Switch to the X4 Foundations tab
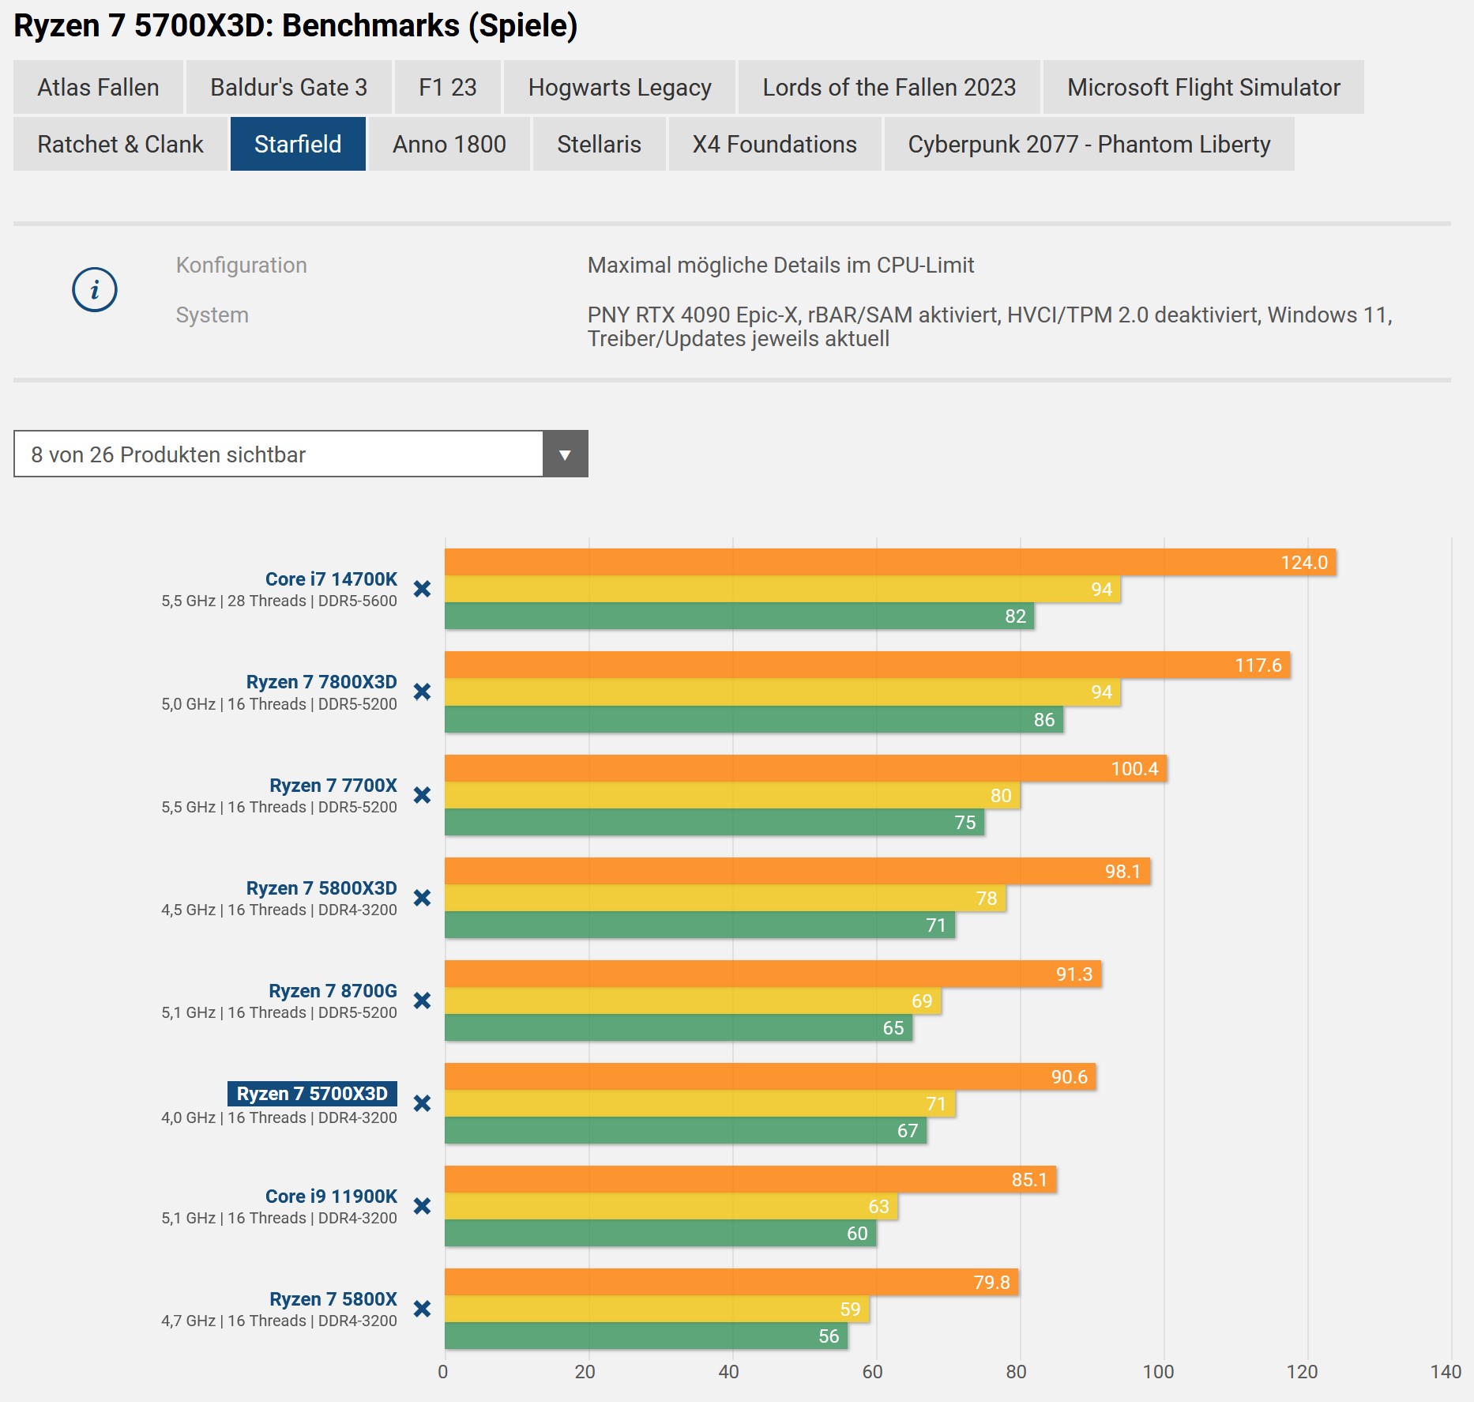Image resolution: width=1474 pixels, height=1402 pixels. coord(775,144)
